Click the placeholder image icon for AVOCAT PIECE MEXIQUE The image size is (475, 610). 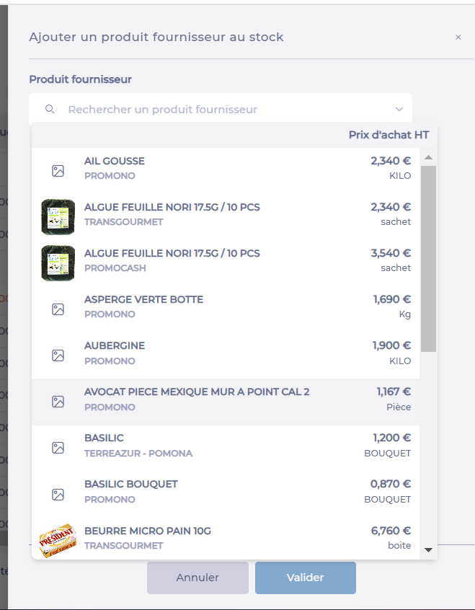(x=58, y=402)
